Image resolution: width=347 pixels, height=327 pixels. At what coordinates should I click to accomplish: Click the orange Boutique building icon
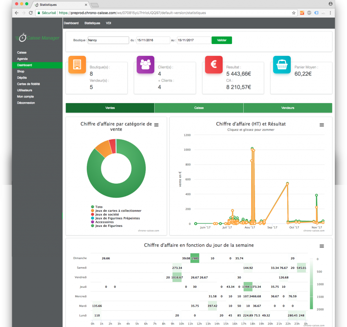click(x=77, y=64)
